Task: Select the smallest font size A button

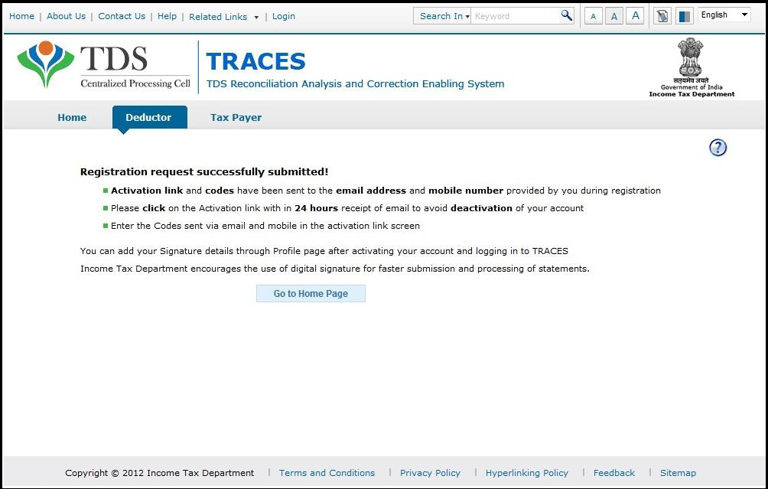Action: [593, 16]
